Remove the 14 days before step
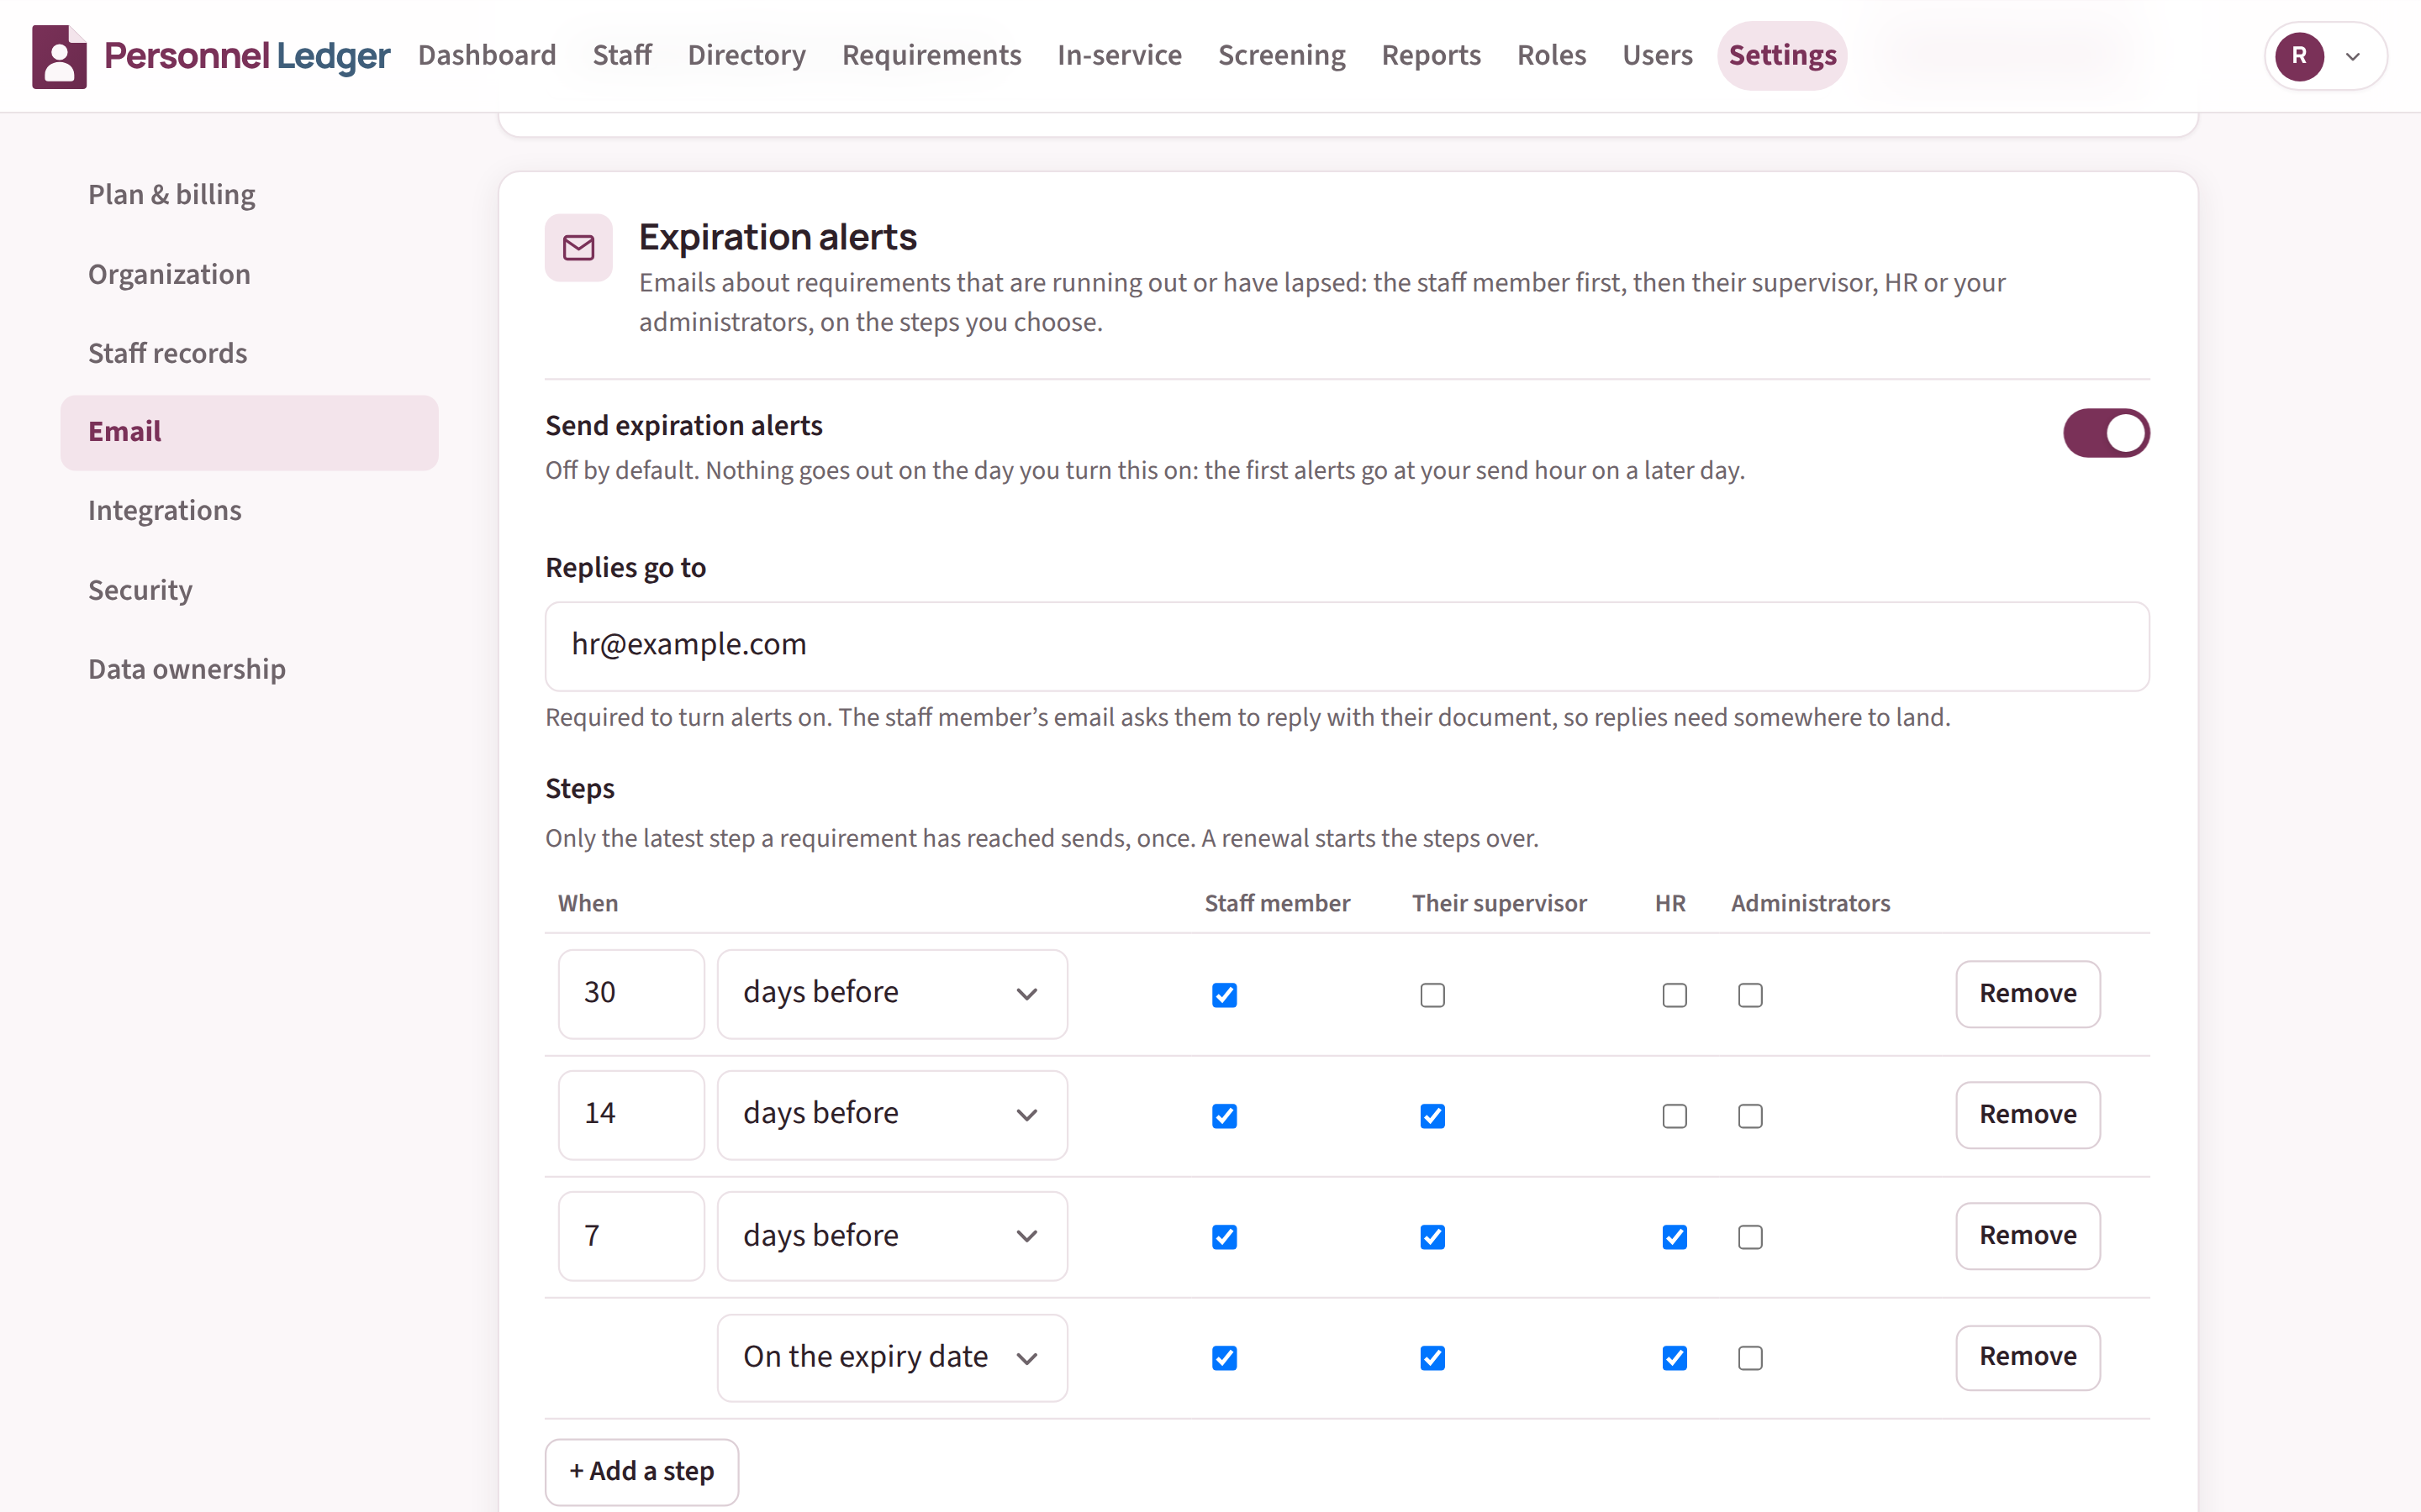The width and height of the screenshot is (2421, 1512). point(2028,1115)
